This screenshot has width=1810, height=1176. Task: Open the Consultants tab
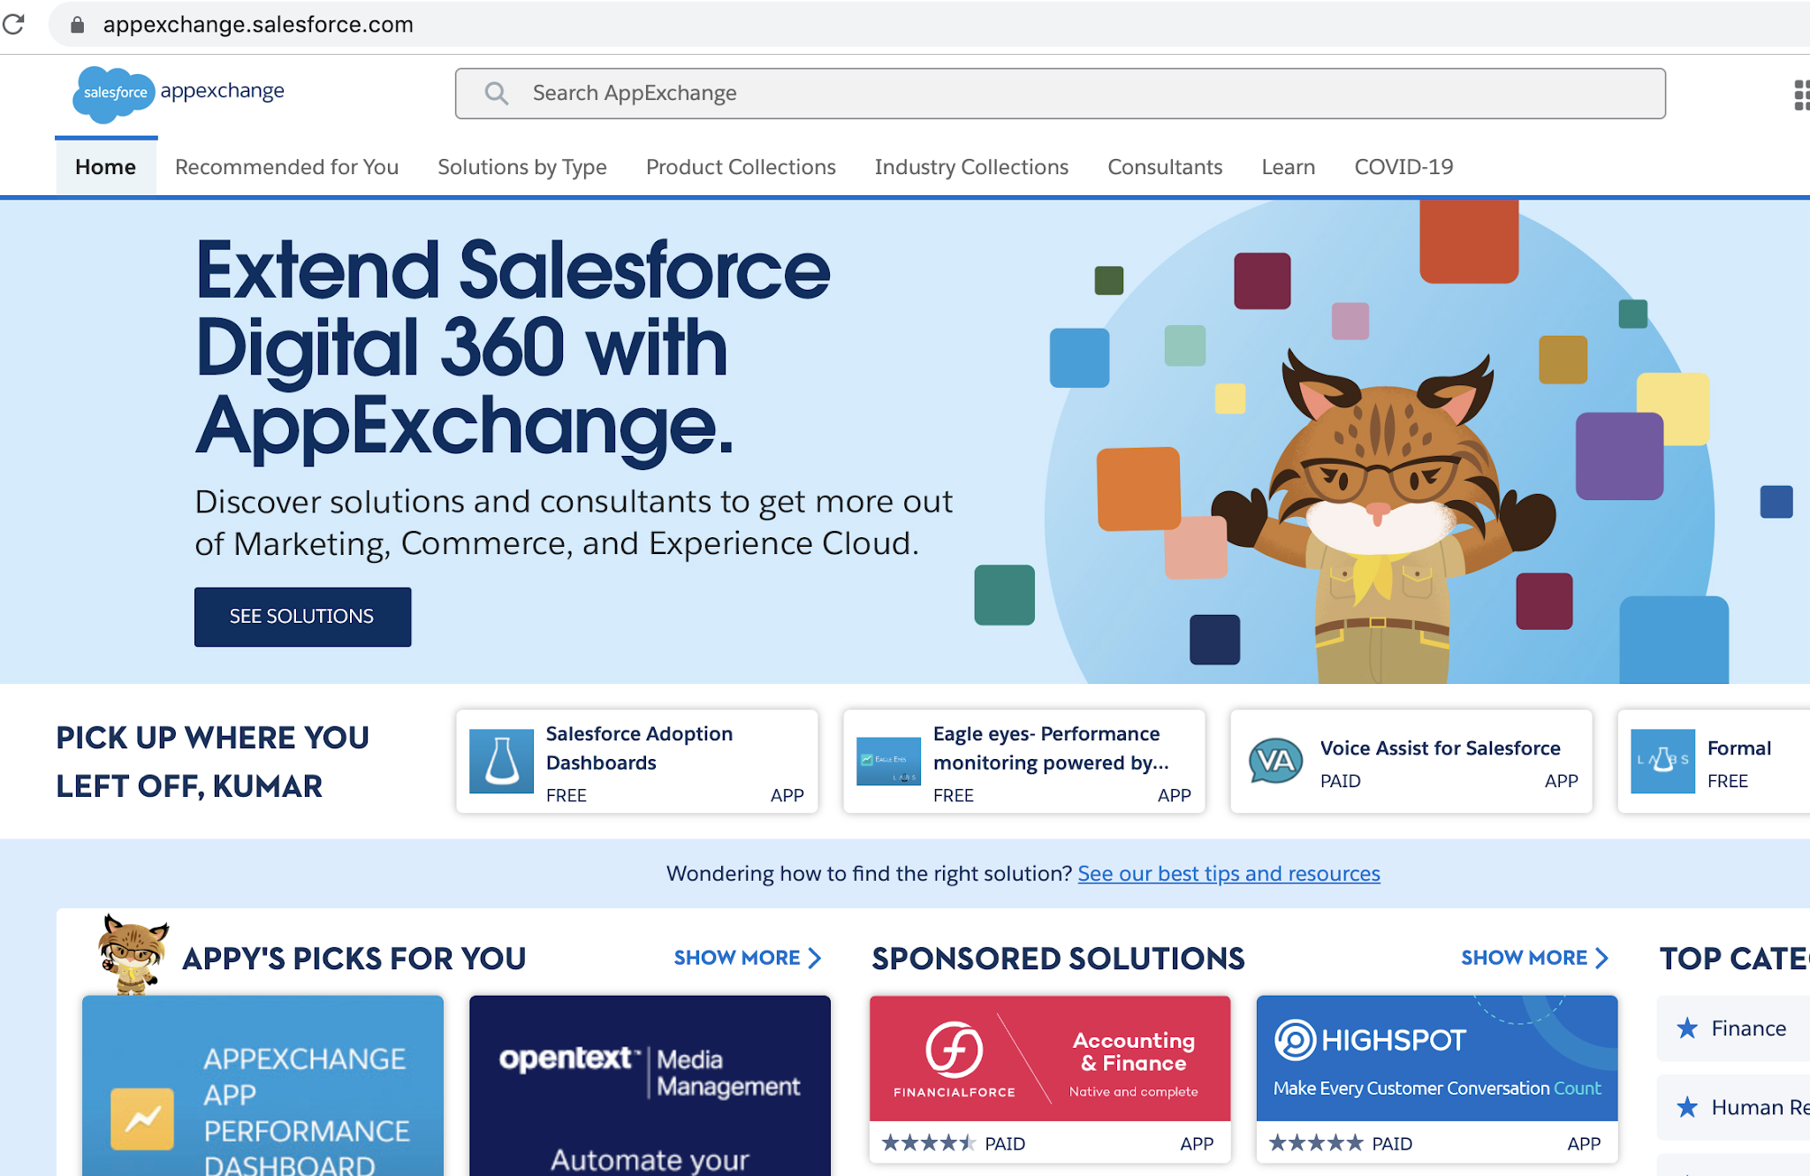[x=1165, y=167]
